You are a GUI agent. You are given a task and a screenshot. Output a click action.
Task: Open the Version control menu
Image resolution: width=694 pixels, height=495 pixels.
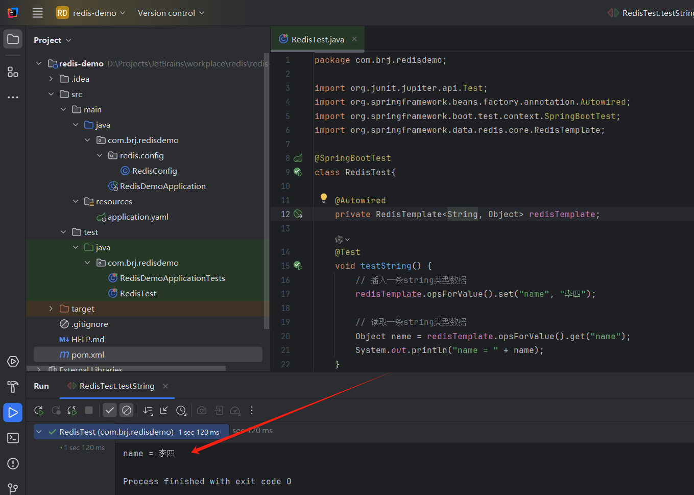pos(171,13)
